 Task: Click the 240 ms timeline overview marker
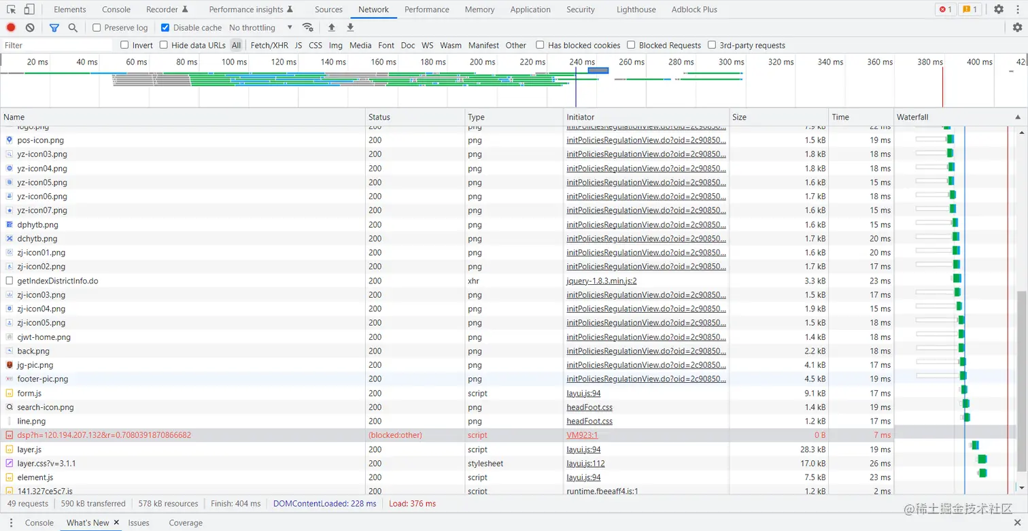tap(582, 62)
